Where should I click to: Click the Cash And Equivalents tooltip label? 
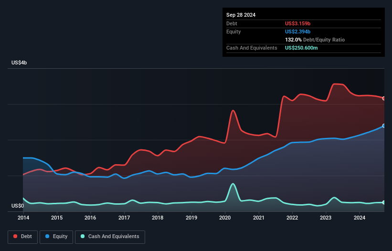click(252, 48)
